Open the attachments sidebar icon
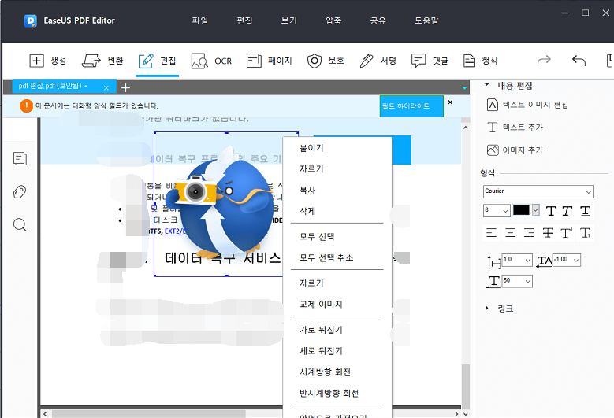The image size is (614, 418). (20, 191)
